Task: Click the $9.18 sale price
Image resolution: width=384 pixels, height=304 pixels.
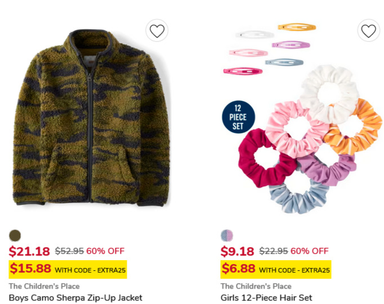Action: (237, 252)
